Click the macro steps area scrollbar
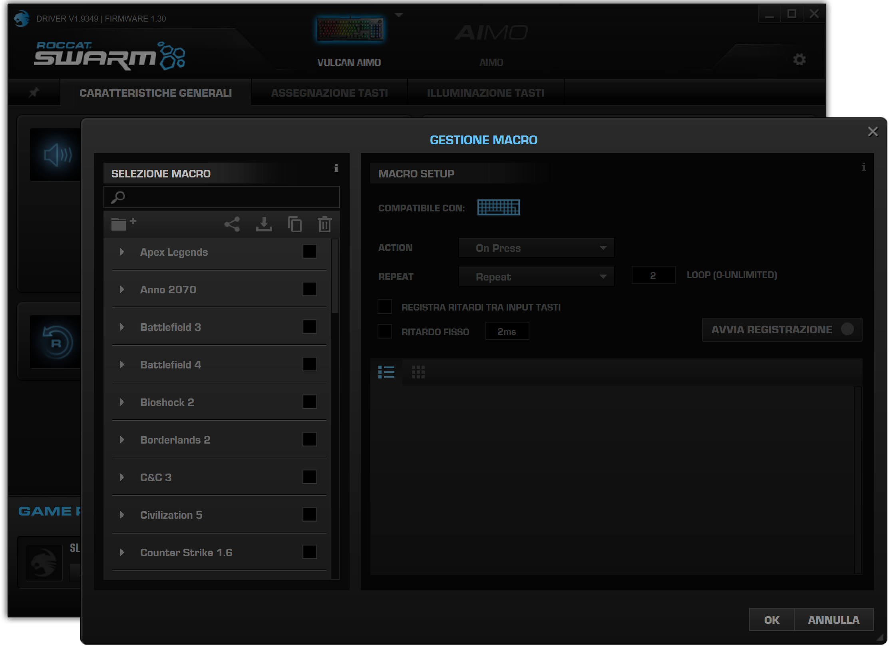The width and height of the screenshot is (893, 649). point(858,480)
